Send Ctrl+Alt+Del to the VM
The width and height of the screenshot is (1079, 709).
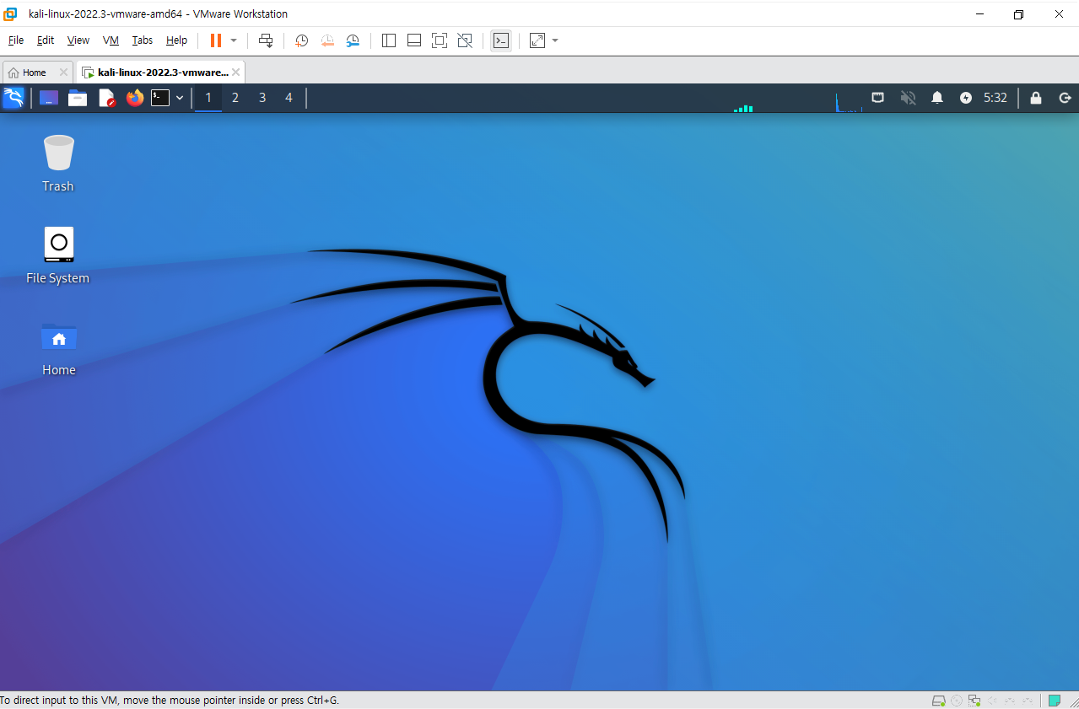pyautogui.click(x=266, y=40)
